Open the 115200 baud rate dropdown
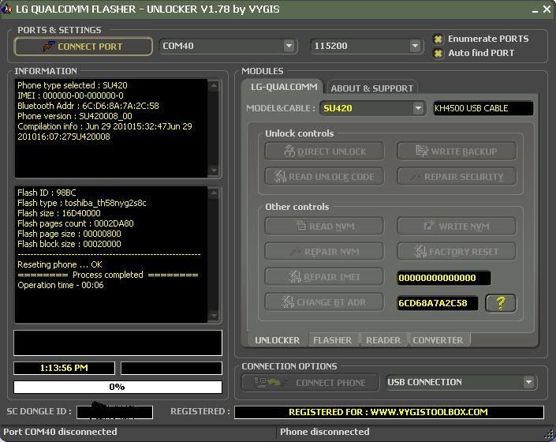 point(415,46)
